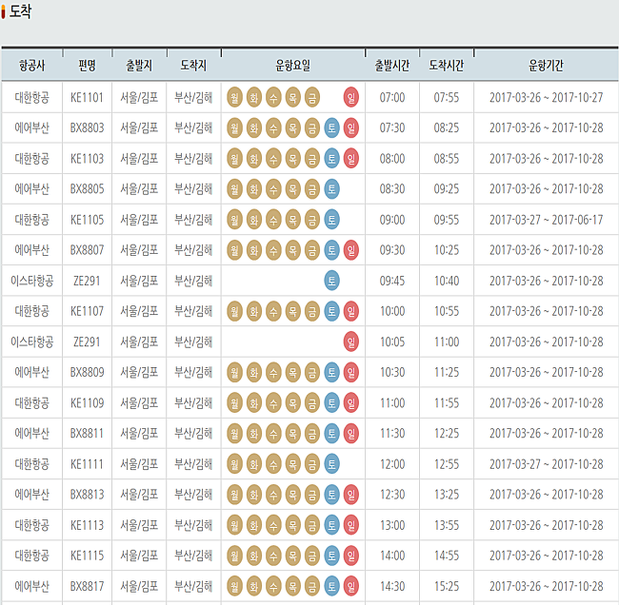This screenshot has height=605, width=619.
Task: Click the 수 day badge in the BX8813 row
Action: 273,495
